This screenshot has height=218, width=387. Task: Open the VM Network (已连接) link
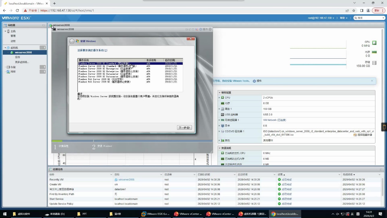click(x=274, y=120)
